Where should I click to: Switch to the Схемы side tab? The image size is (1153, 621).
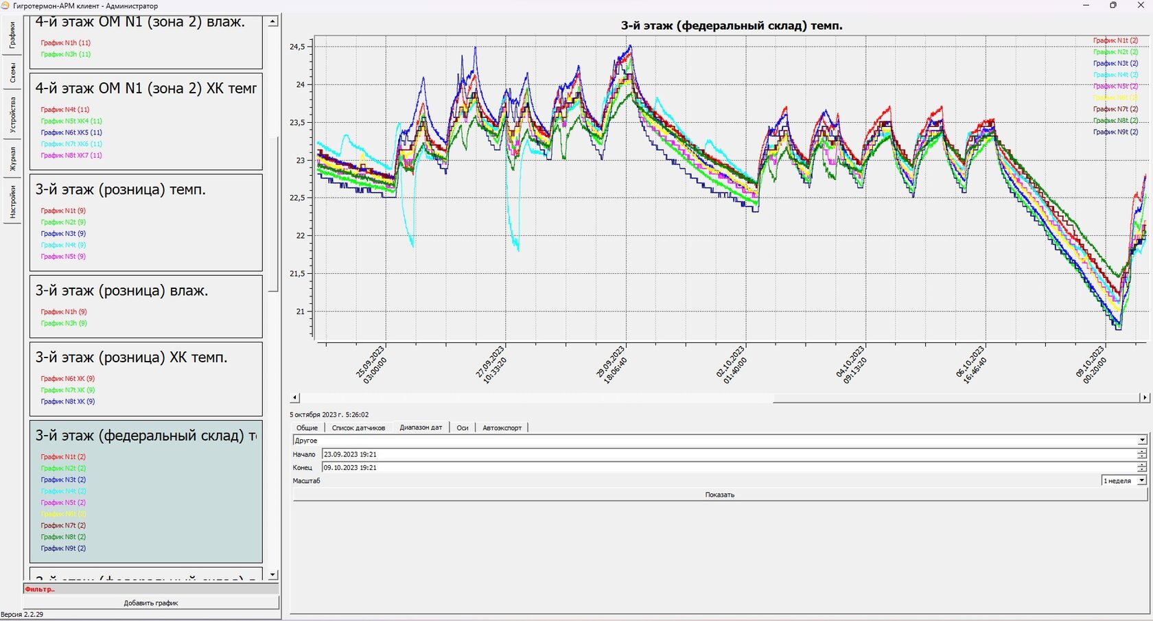(x=12, y=73)
